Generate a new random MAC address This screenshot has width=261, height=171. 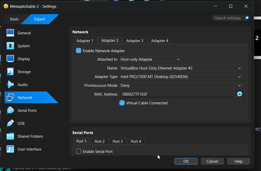tap(240, 94)
